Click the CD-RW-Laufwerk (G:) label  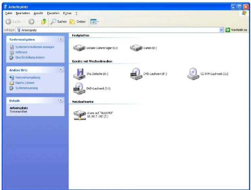[214, 74]
